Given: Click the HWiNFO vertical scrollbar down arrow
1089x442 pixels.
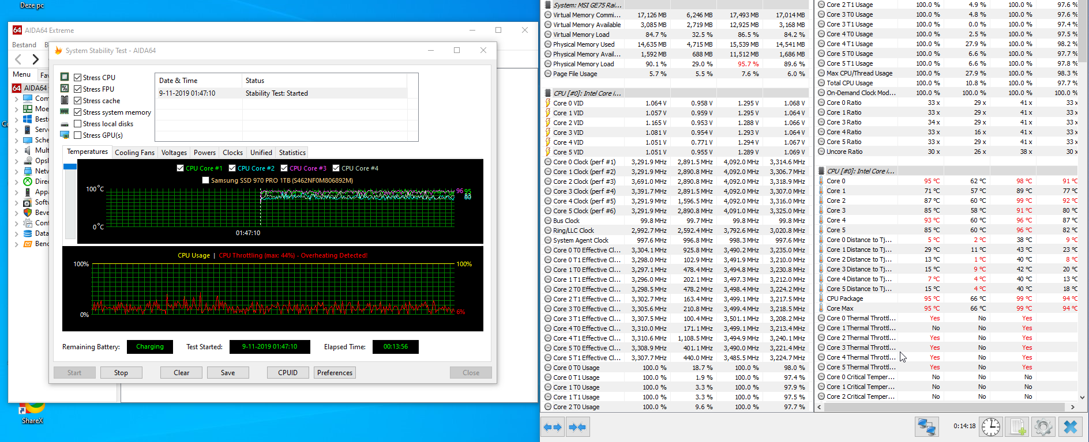Looking at the screenshot, I should (1082, 397).
